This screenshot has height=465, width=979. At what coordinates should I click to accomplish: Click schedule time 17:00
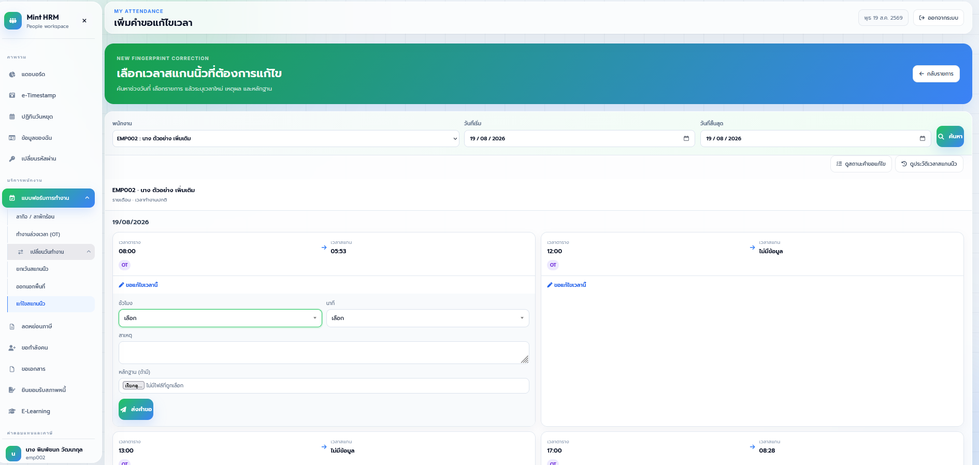pyautogui.click(x=554, y=451)
